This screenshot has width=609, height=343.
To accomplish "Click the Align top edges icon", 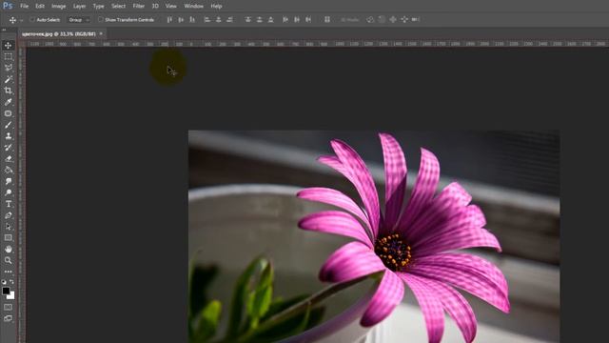I will click(x=169, y=19).
